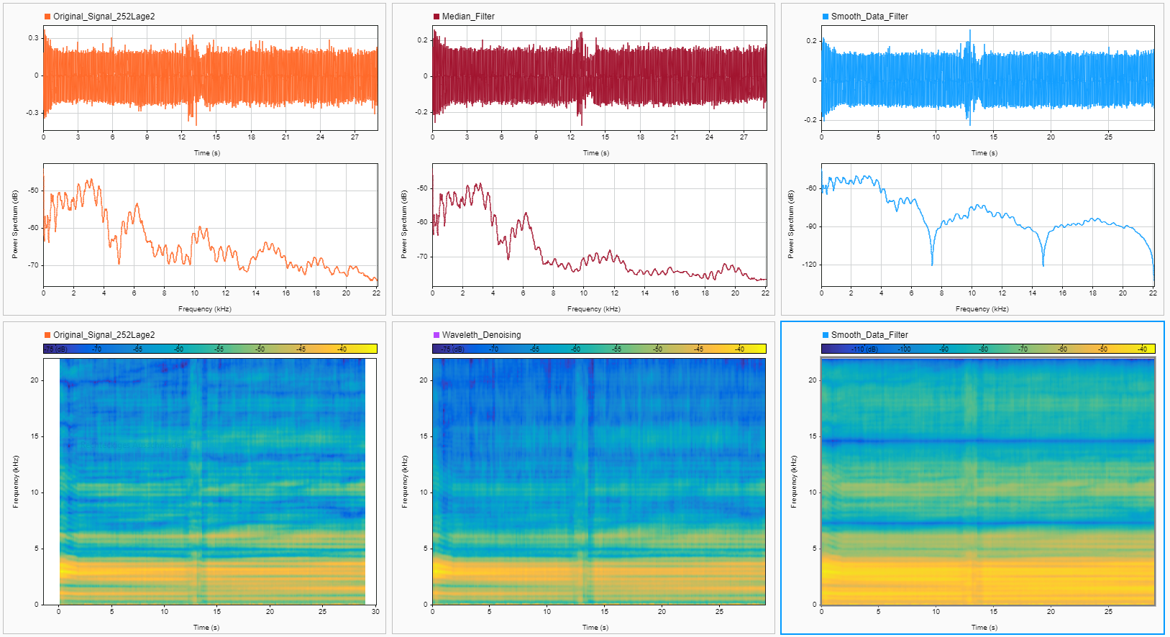Click the dark red Median_Filter legend marker
The image size is (1170, 637).
[x=437, y=17]
